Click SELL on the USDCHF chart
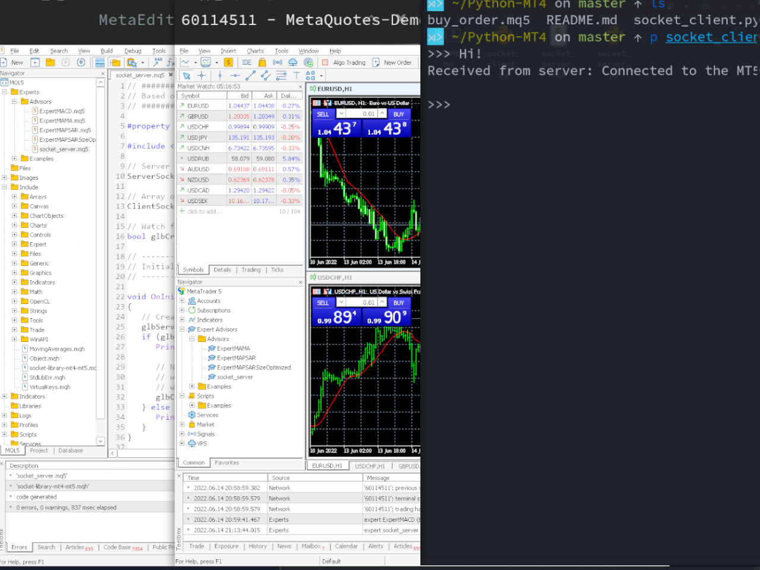Image resolution: width=760 pixels, height=570 pixels. pyautogui.click(x=323, y=303)
